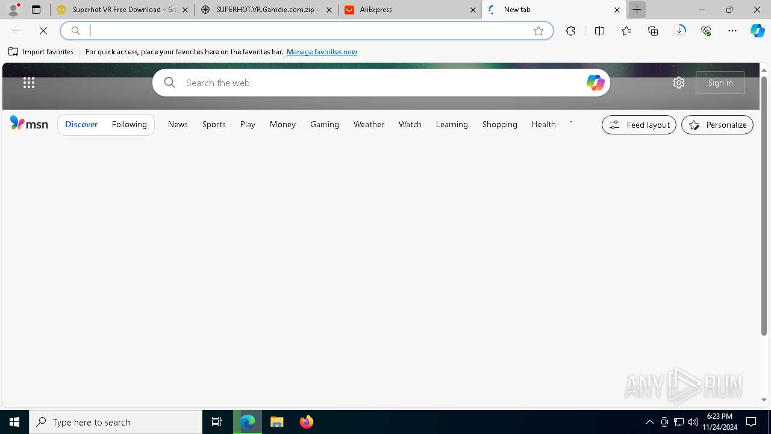Click the Personalize button
Viewport: 771px width, 434px height.
coord(717,125)
